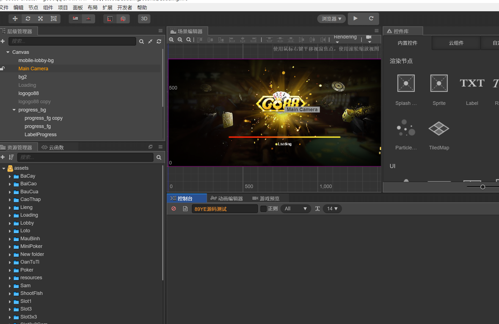Select the rotate transform tool
The height and width of the screenshot is (324, 499).
[x=28, y=18]
